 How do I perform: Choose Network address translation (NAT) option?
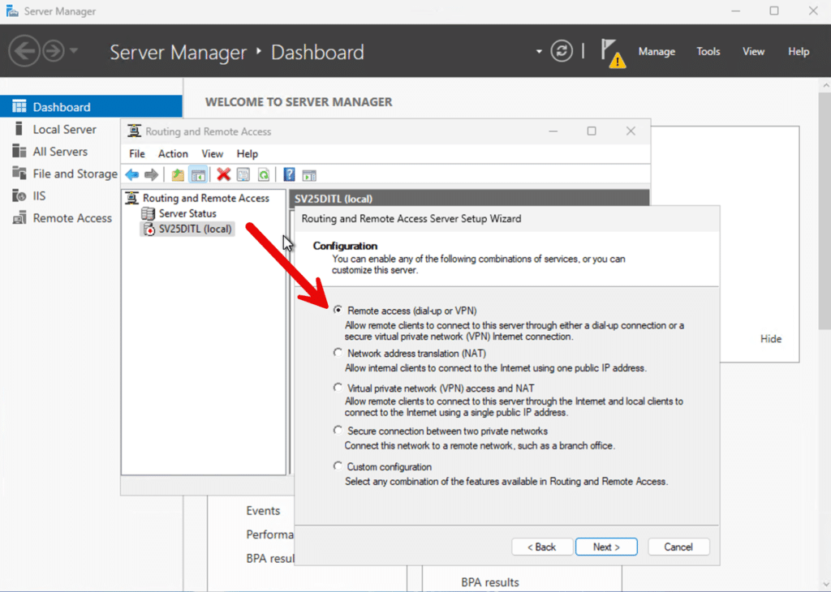click(338, 352)
